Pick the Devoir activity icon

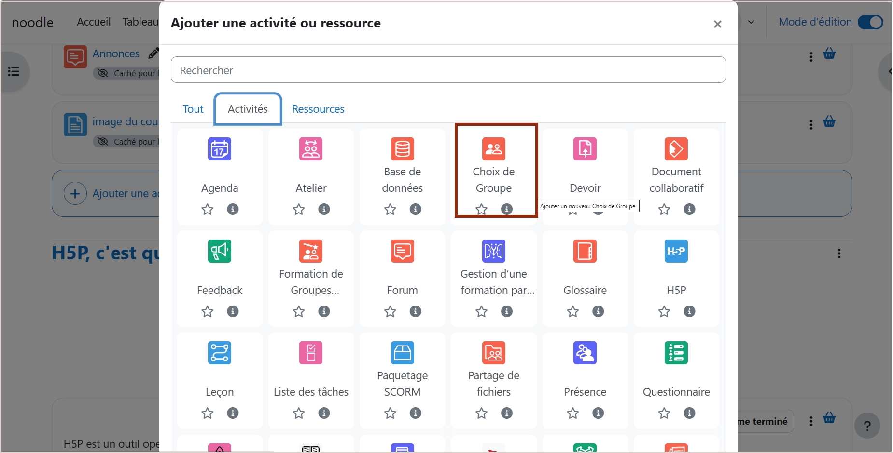coord(585,149)
